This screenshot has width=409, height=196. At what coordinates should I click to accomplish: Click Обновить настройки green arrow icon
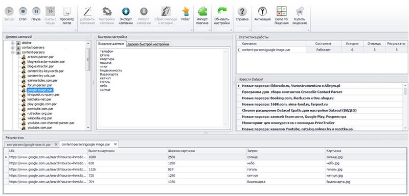222,11
